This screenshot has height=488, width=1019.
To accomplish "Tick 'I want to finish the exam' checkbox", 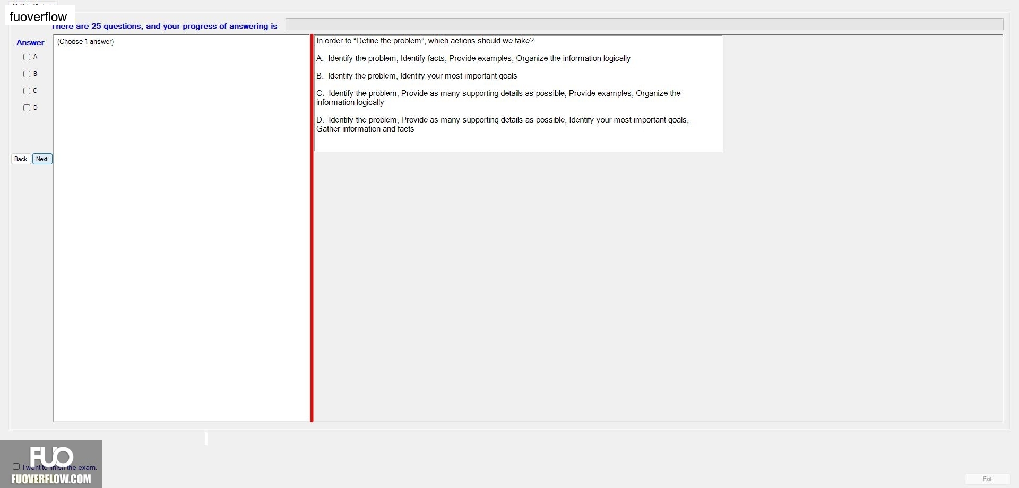I will click(x=16, y=467).
